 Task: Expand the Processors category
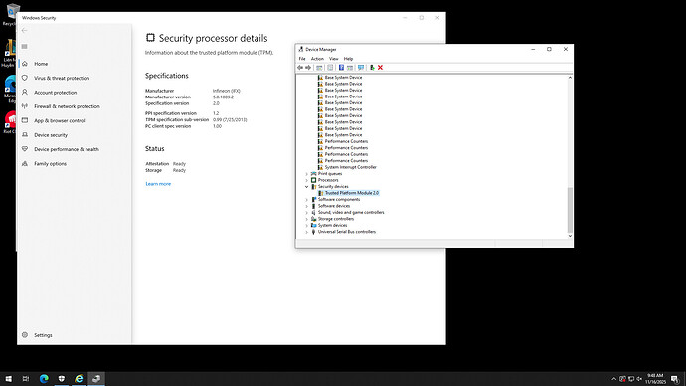306,180
